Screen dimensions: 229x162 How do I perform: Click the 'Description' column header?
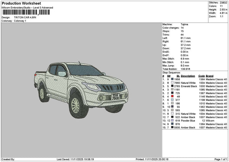coord(188,76)
